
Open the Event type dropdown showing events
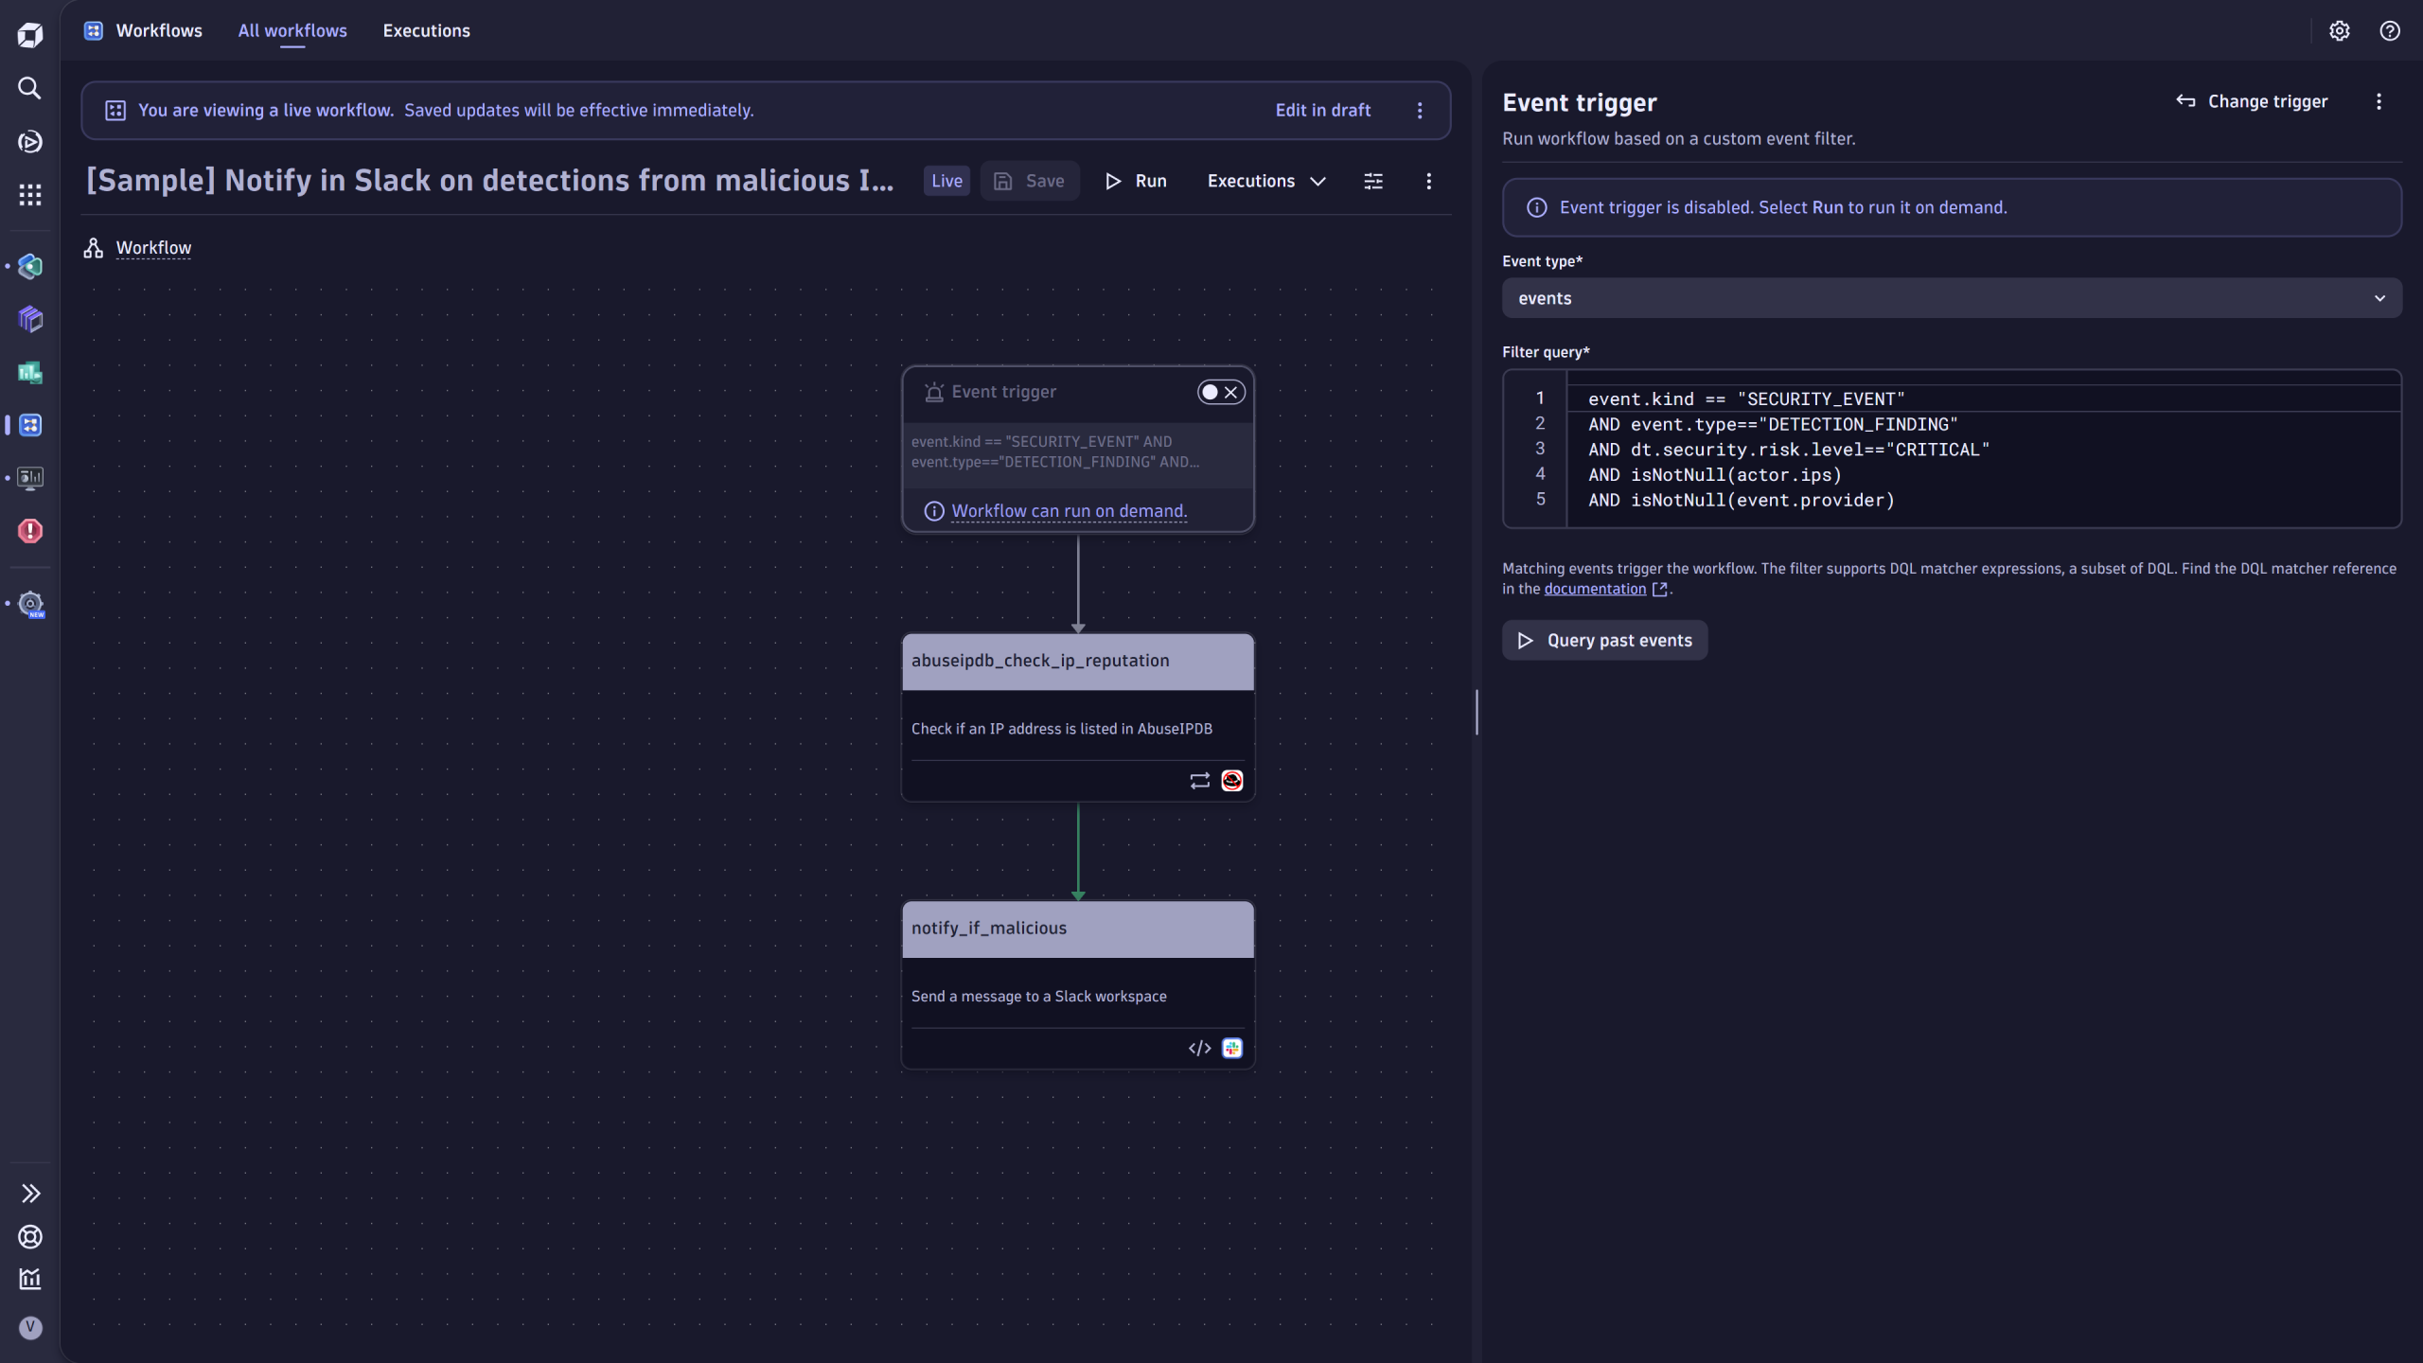pos(1950,298)
